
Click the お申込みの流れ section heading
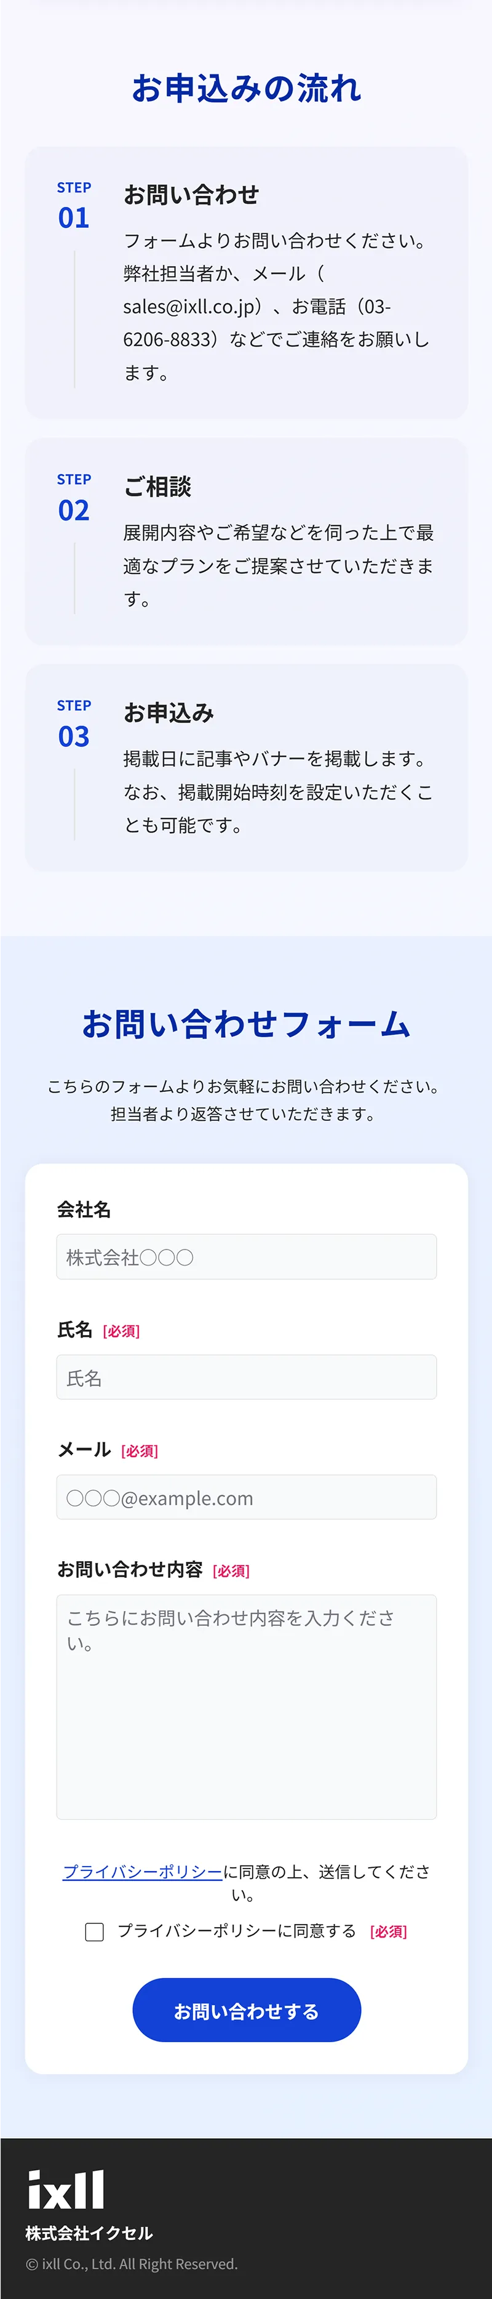[x=246, y=88]
